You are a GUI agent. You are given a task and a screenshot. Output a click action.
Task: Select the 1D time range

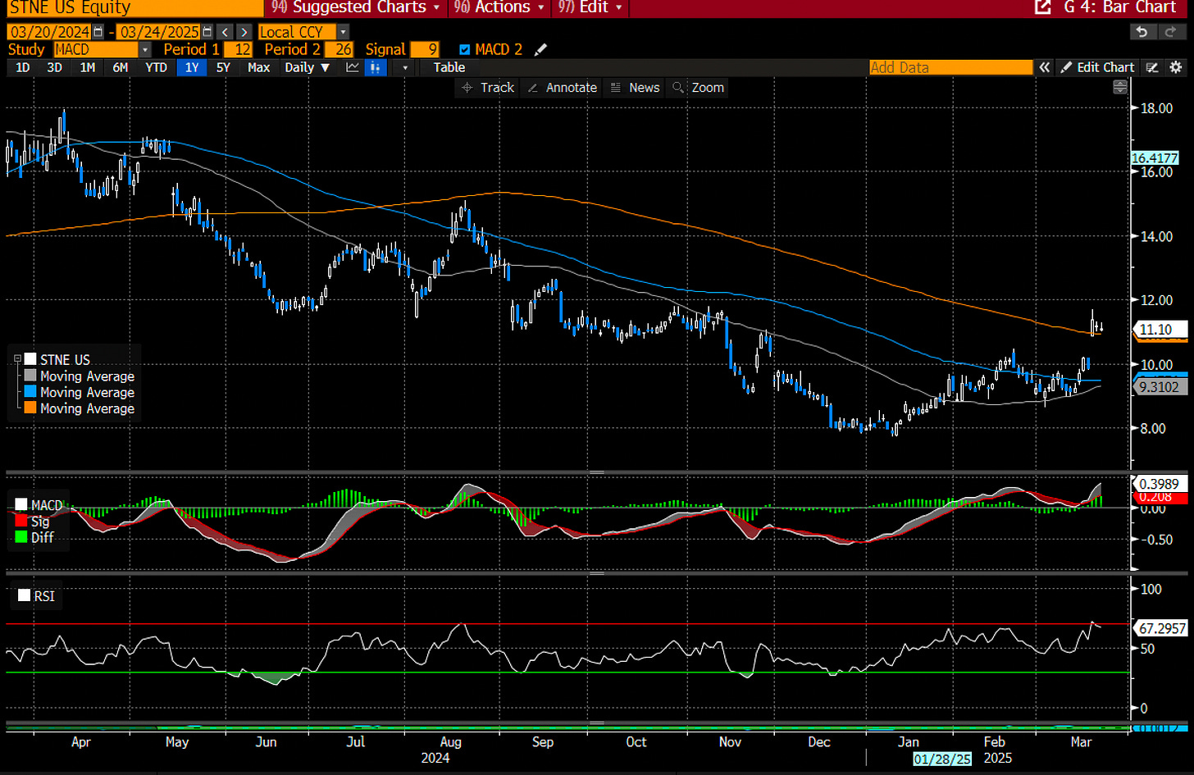23,67
